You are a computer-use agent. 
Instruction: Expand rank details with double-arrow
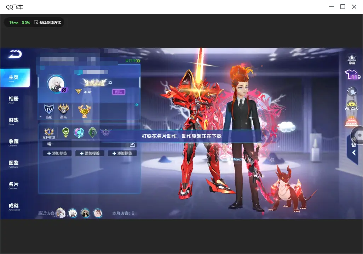pyautogui.click(x=137, y=105)
